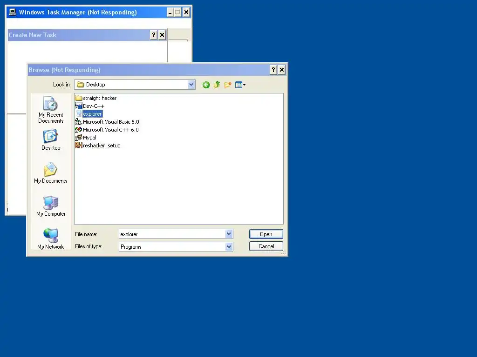
Task: Click Microsoft Visual Basic 6.0 name
Action: coord(111,122)
